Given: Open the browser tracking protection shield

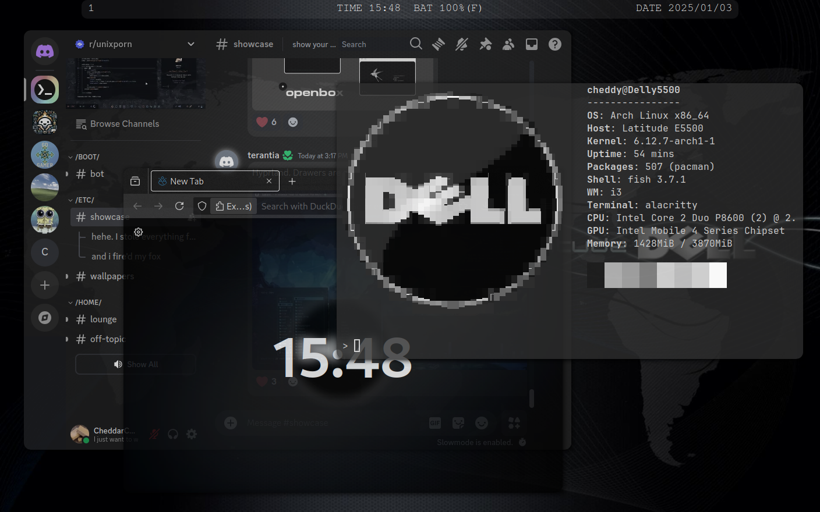Looking at the screenshot, I should [202, 206].
